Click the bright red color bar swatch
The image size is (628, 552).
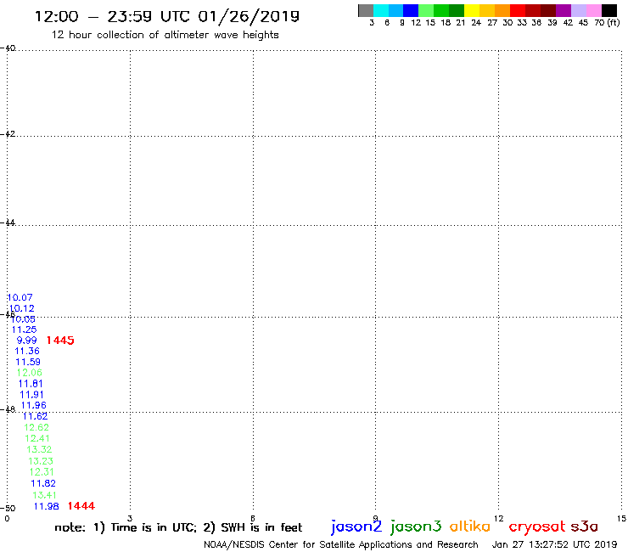tap(518, 10)
